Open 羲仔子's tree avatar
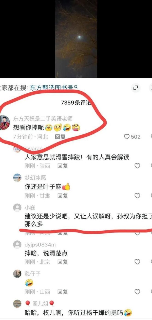The image size is (152, 320). 17,274
